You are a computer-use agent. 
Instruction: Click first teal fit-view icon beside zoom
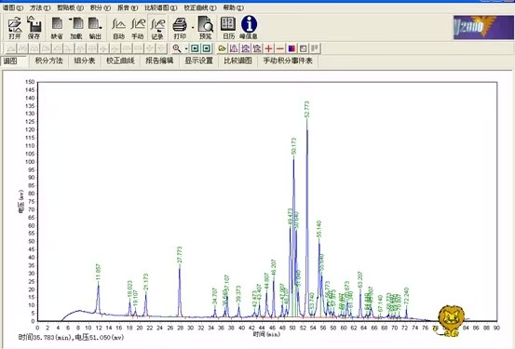pyautogui.click(x=195, y=48)
